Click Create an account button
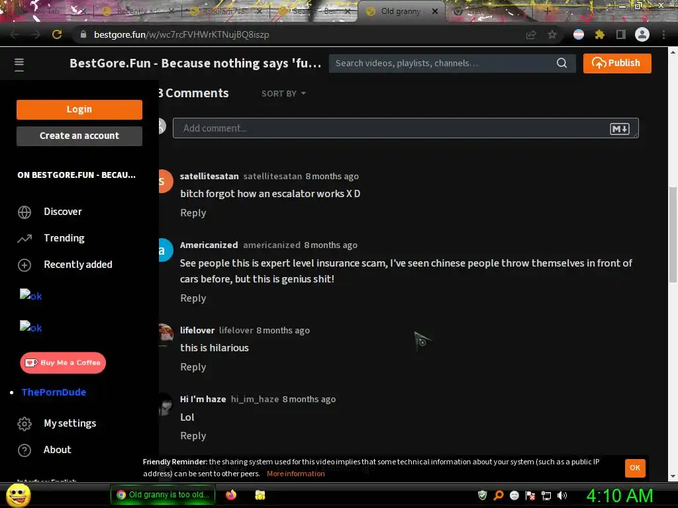 coord(79,136)
